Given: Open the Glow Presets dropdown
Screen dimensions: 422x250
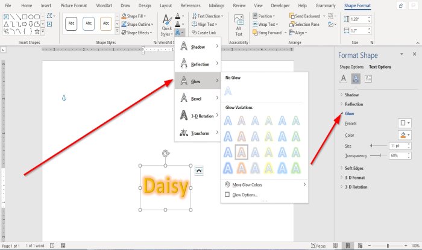Looking at the screenshot, I should pyautogui.click(x=405, y=123).
